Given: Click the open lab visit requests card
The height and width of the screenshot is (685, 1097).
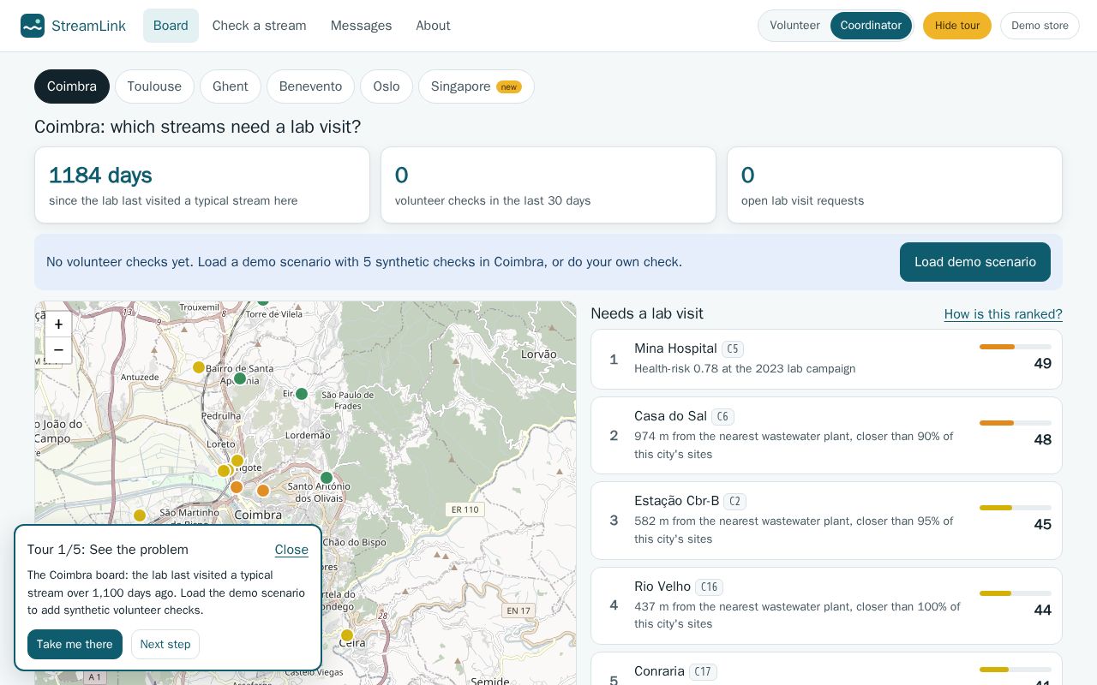Looking at the screenshot, I should (895, 185).
